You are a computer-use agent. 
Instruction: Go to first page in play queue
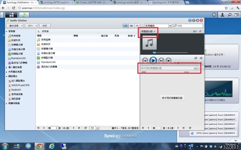coord(143,128)
